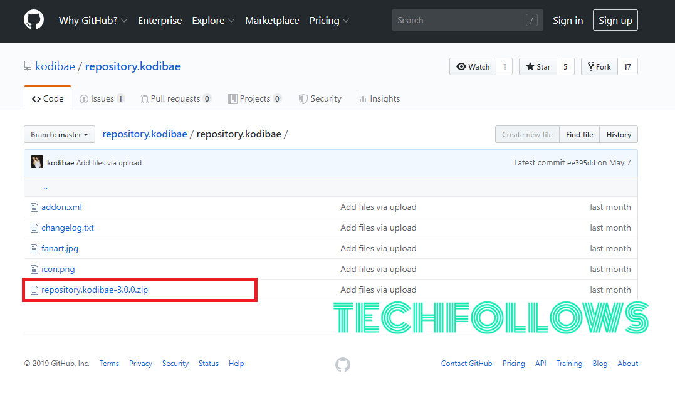Image resolution: width=675 pixels, height=393 pixels.
Task: Switch to the Insights tab
Action: [x=379, y=98]
